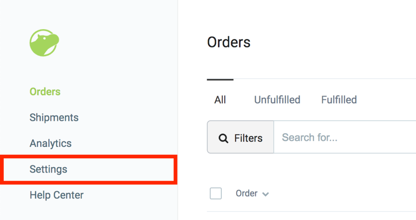416x220 pixels.
Task: Open Settings from the sidebar
Action: point(48,169)
